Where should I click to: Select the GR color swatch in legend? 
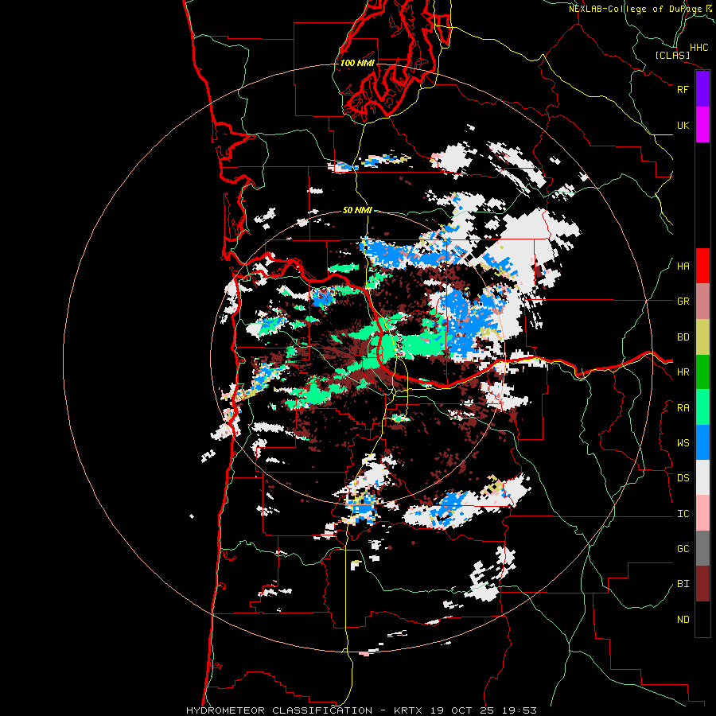click(x=702, y=302)
